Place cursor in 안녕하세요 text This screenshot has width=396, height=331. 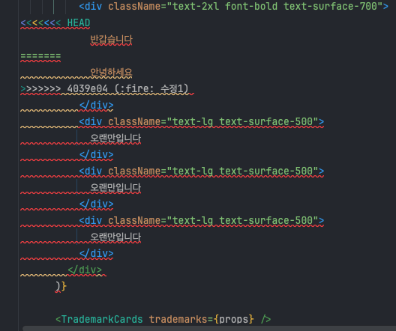coord(111,73)
